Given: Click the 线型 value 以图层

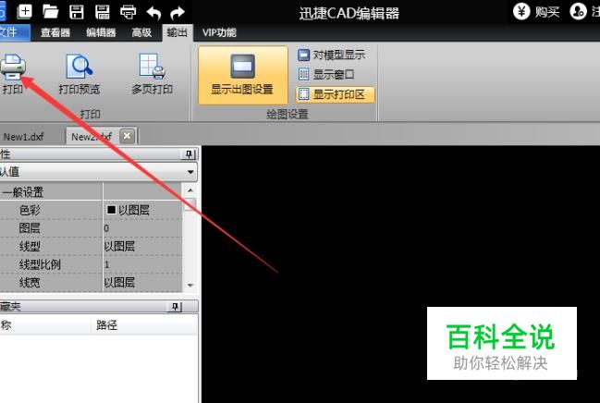Looking at the screenshot, I should pyautogui.click(x=142, y=246).
